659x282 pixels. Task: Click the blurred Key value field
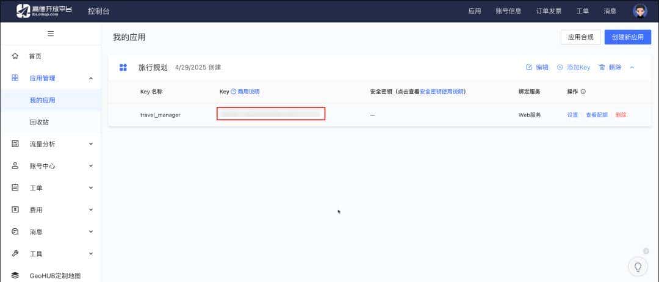tap(271, 114)
